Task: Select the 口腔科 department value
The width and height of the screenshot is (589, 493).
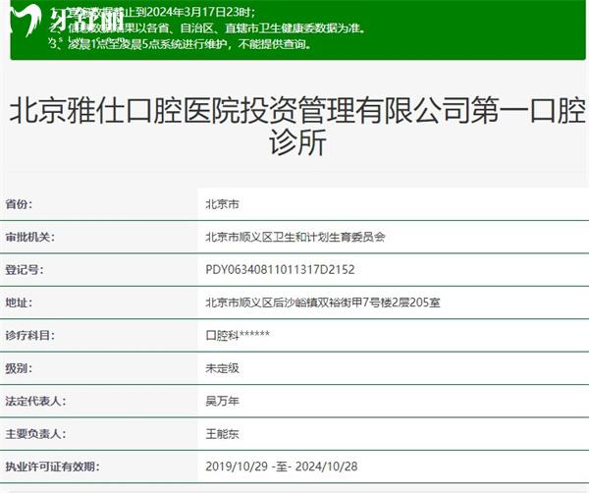Action: click(238, 335)
